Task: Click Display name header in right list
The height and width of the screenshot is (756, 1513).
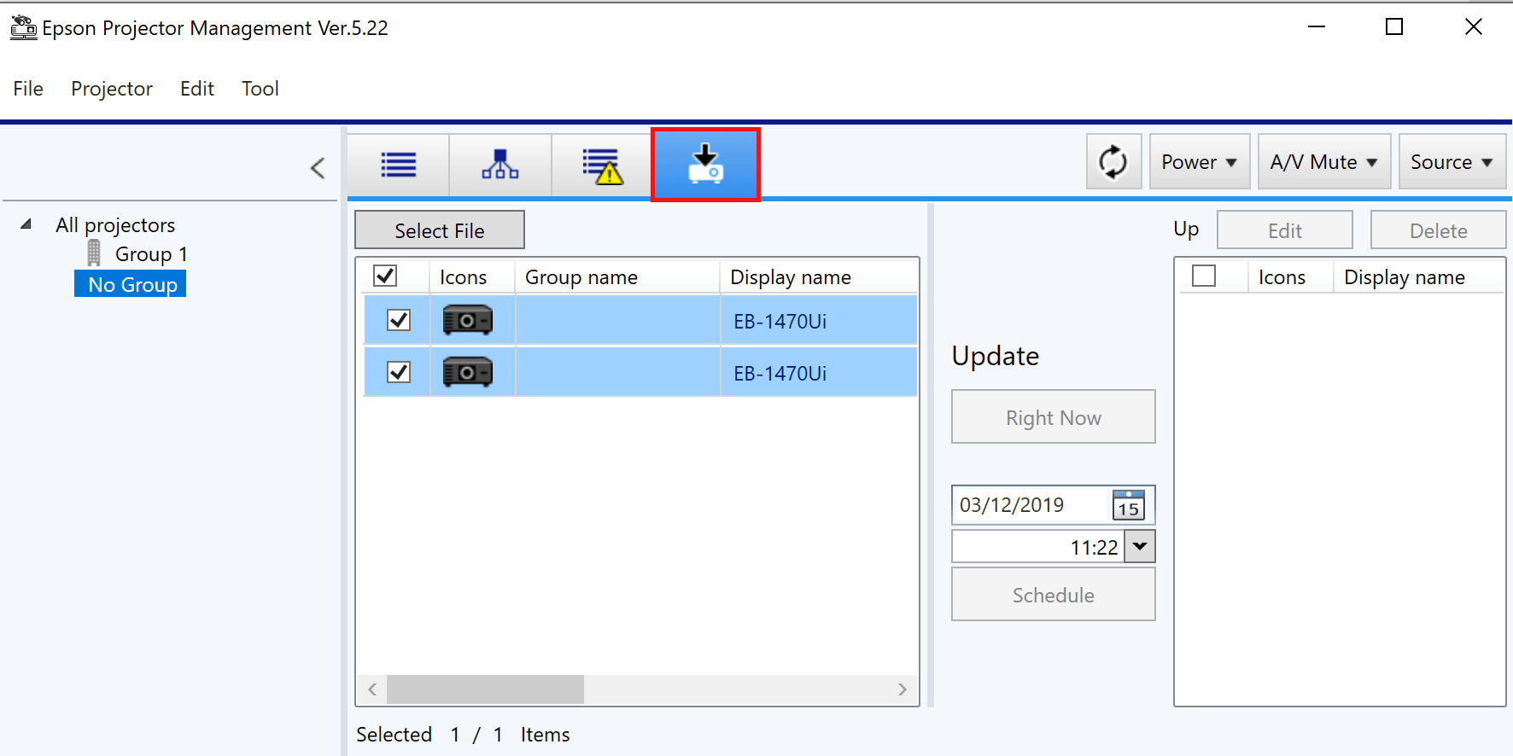Action: click(x=1418, y=277)
